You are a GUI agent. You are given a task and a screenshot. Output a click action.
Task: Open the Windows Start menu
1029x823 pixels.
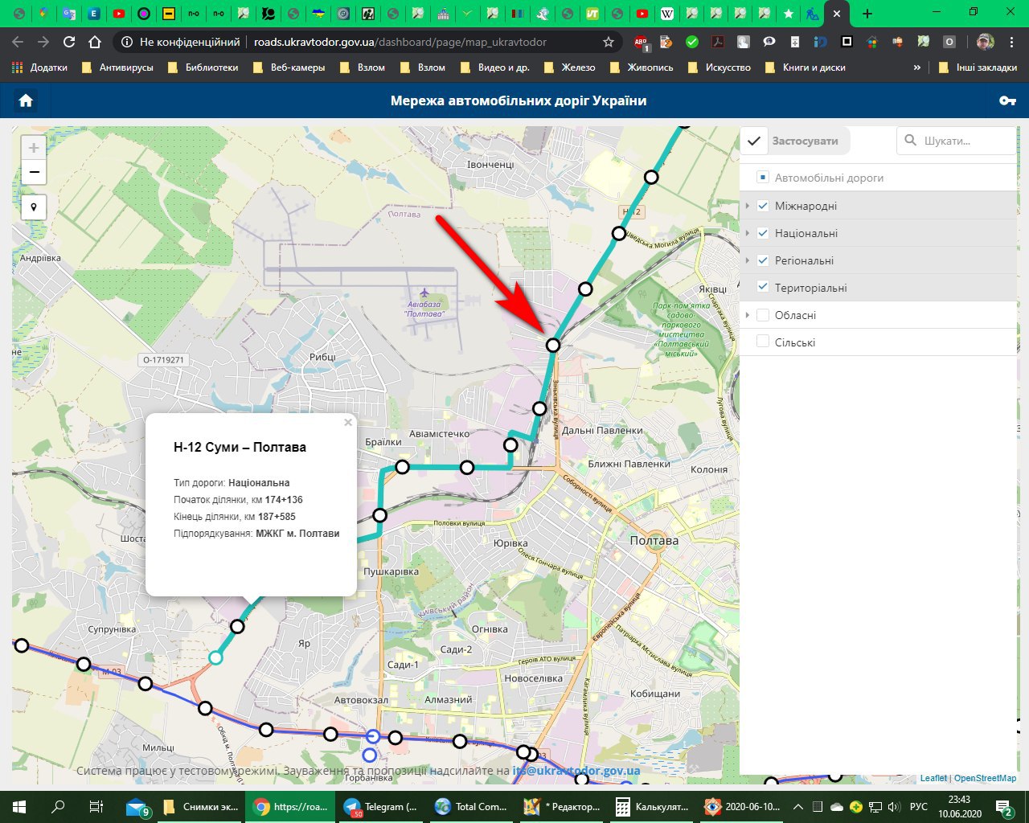(x=19, y=806)
